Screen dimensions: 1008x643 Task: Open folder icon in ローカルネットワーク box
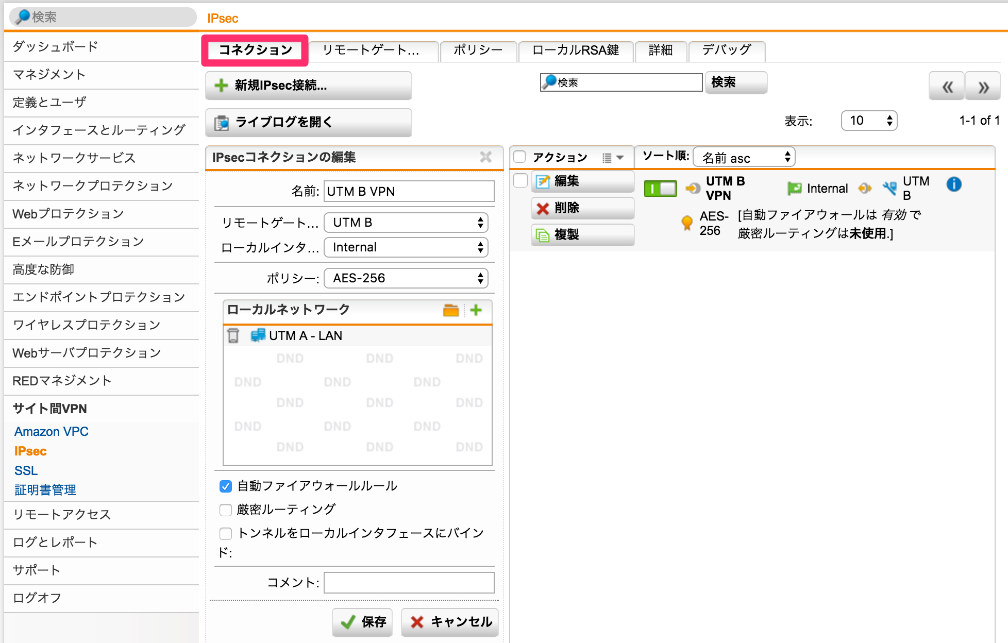(451, 310)
